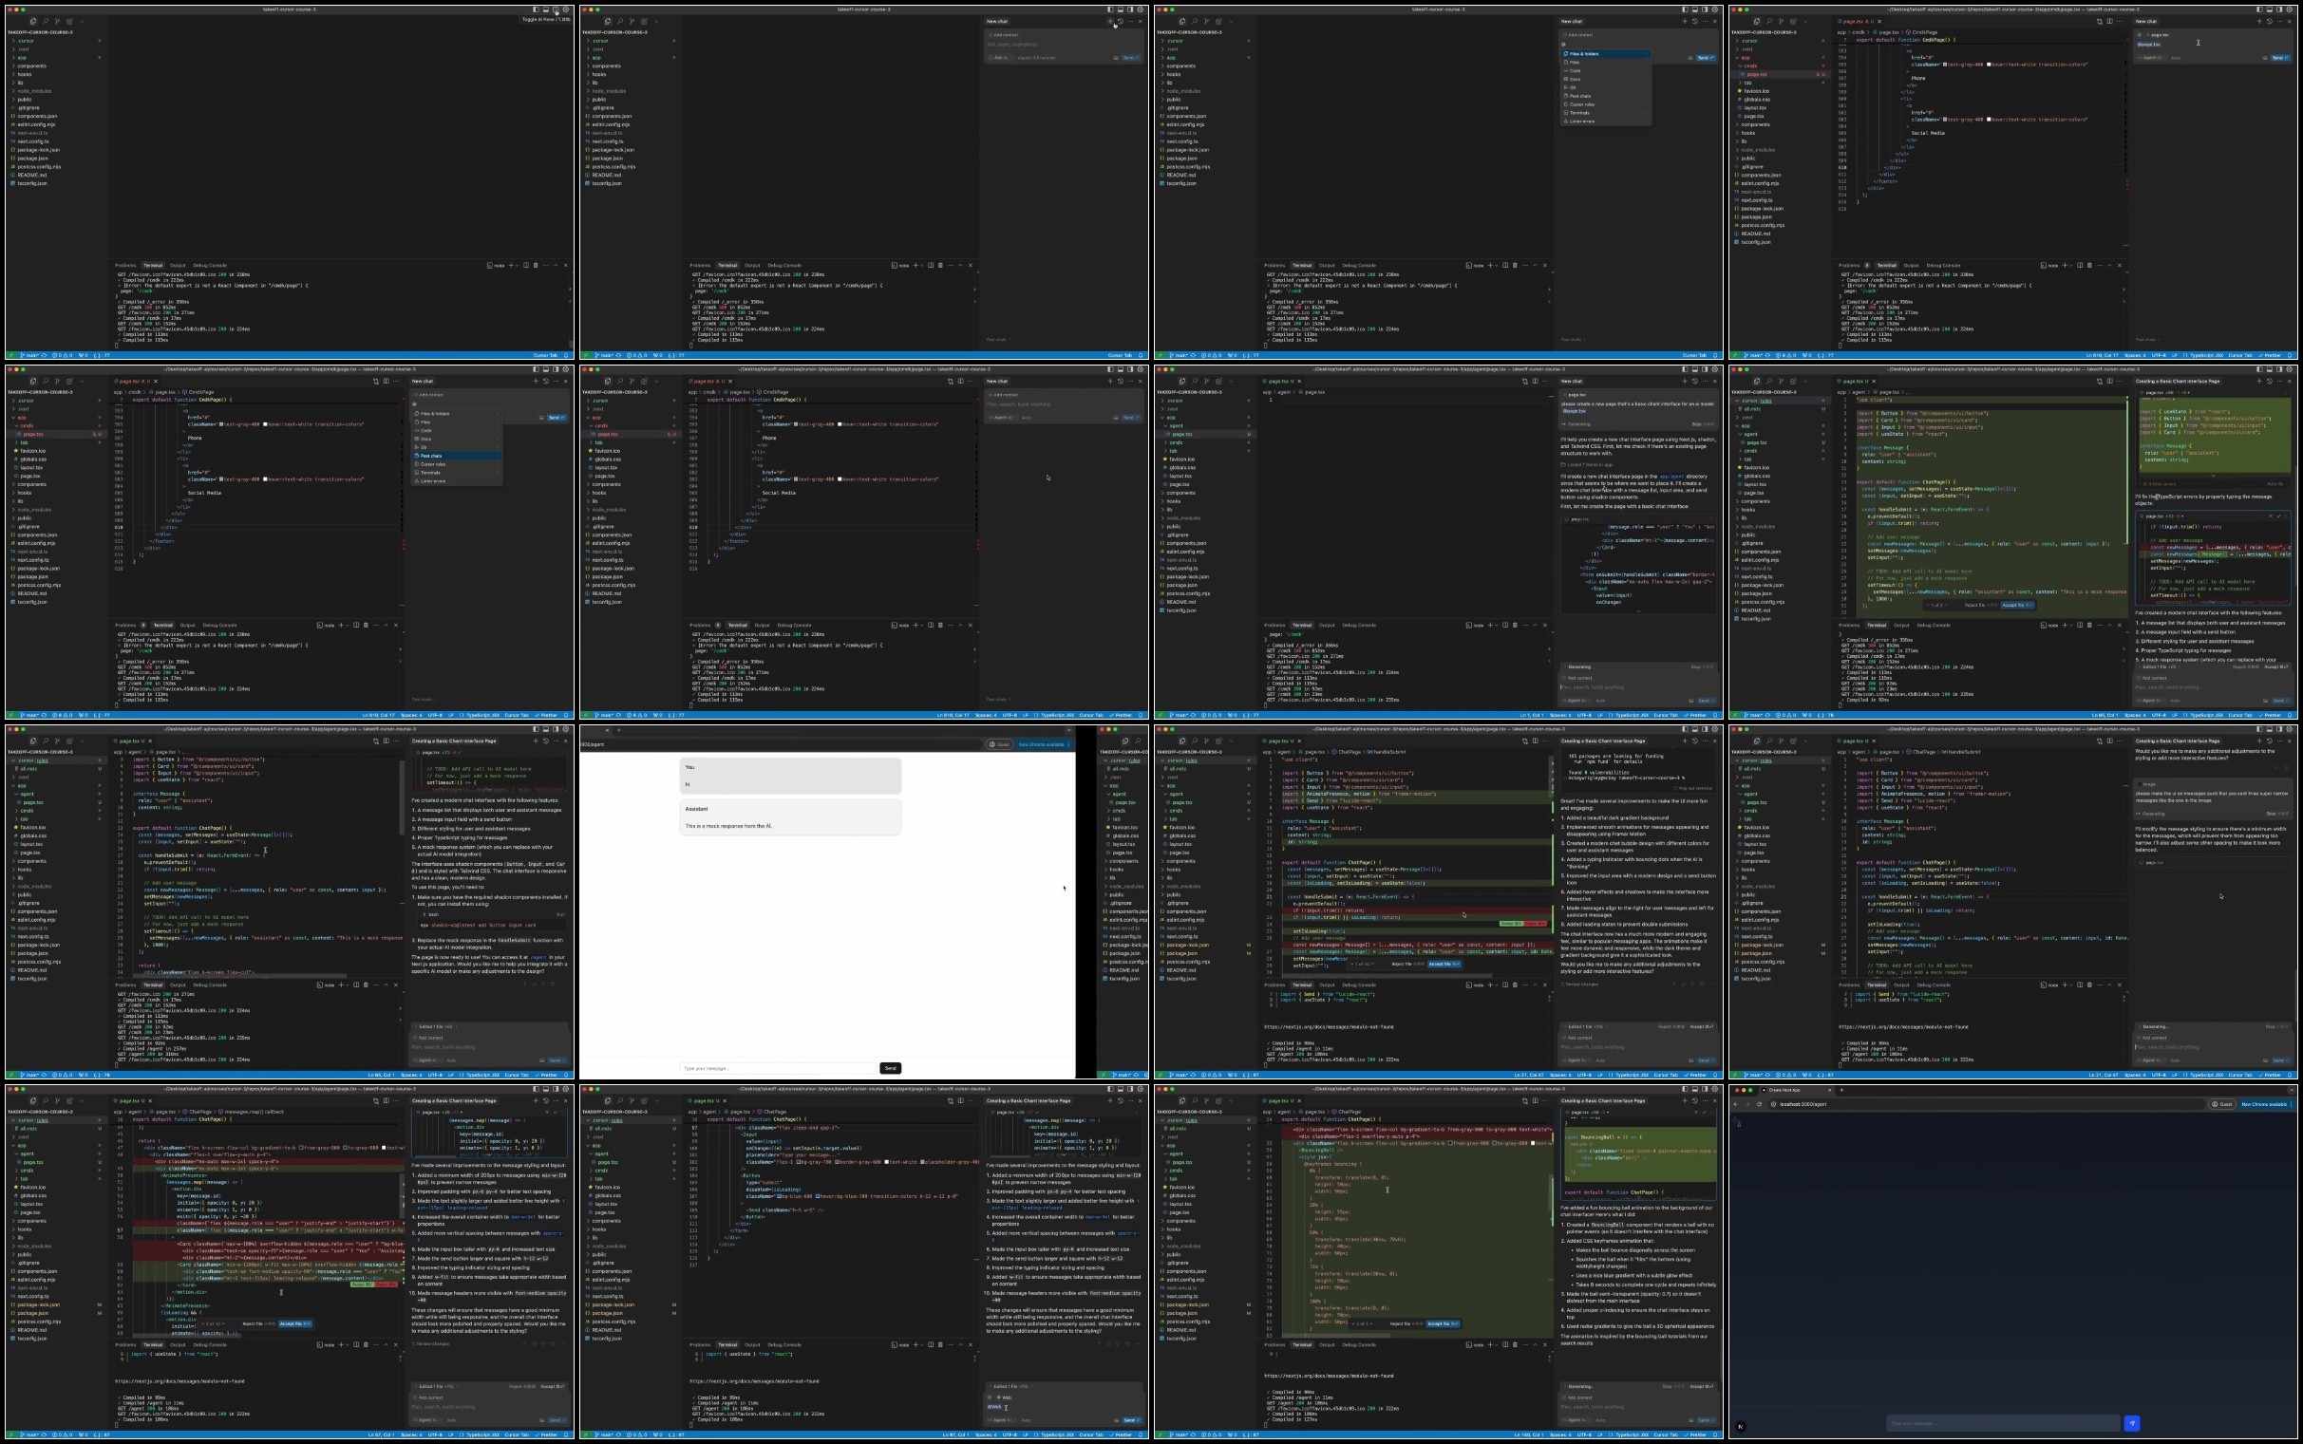
Task: Close terminal panel in Toggle AI Pane tooltip frame
Action: 565,266
